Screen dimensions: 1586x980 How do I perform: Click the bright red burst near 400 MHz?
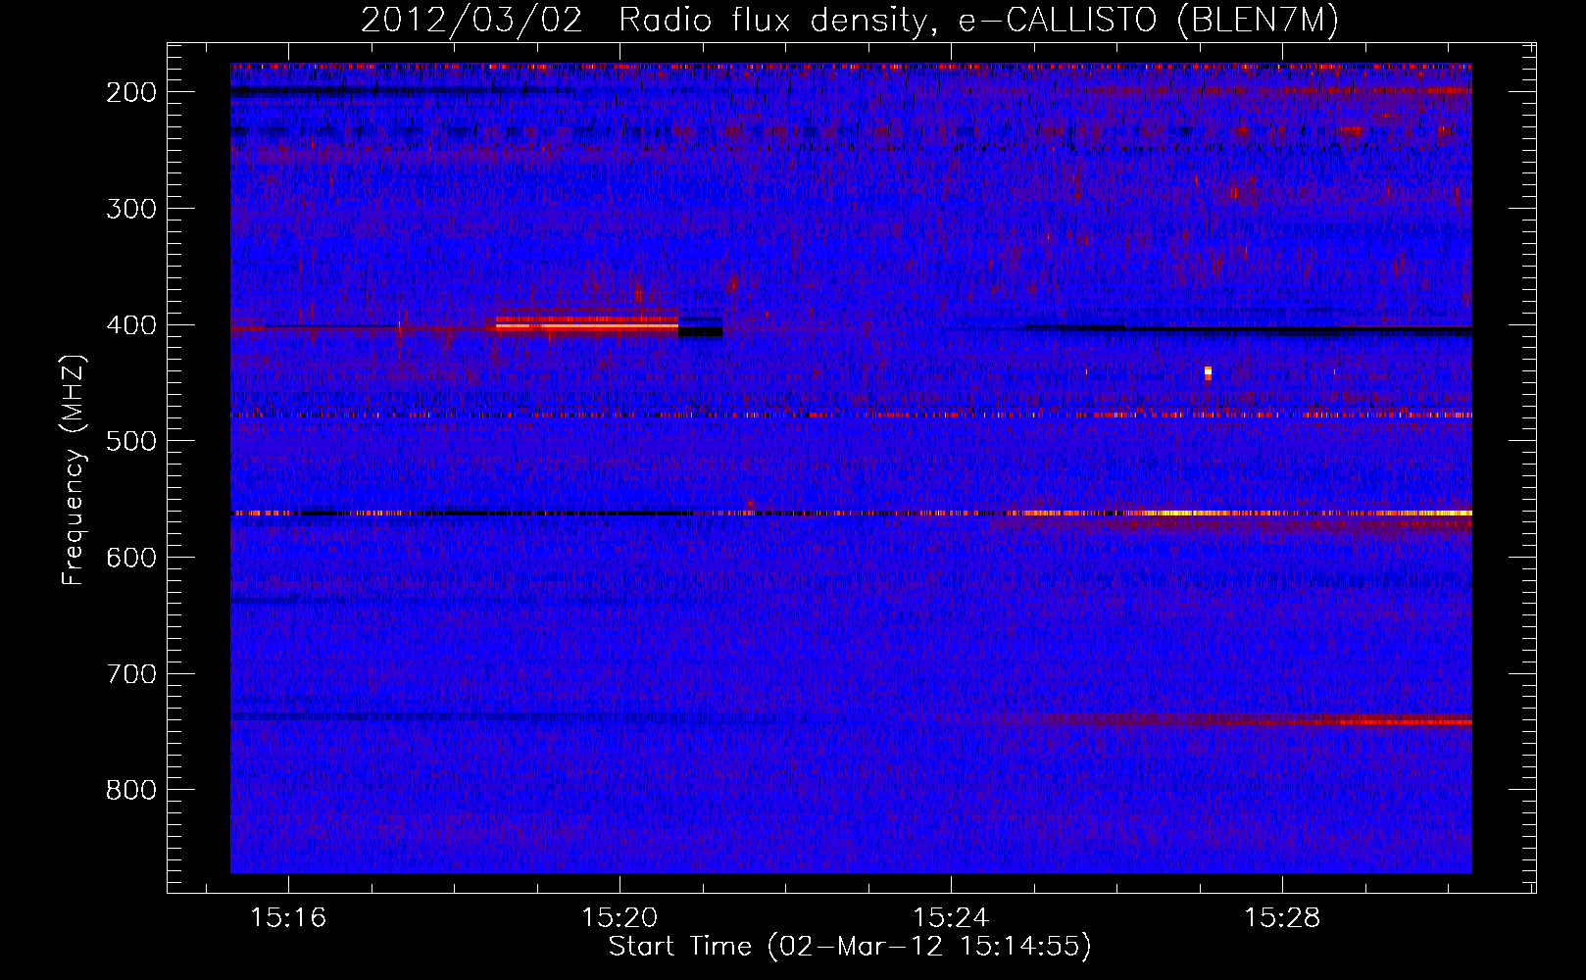(x=586, y=322)
